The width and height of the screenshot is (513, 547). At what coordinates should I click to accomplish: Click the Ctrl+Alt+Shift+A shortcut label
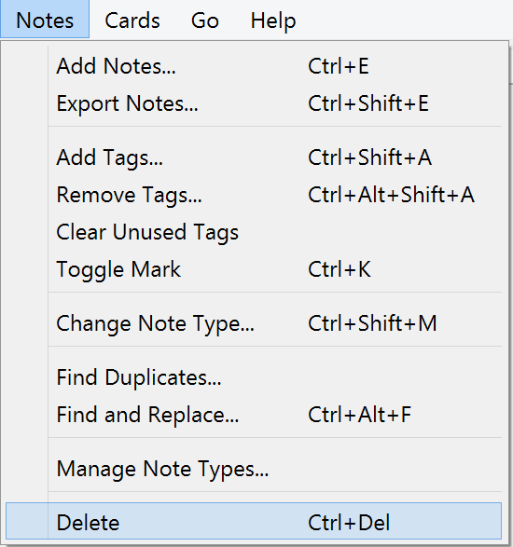click(x=391, y=195)
